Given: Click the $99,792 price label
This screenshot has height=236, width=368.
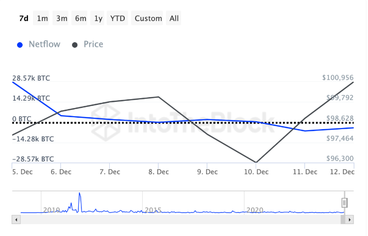Looking at the screenshot, I should point(340,98).
